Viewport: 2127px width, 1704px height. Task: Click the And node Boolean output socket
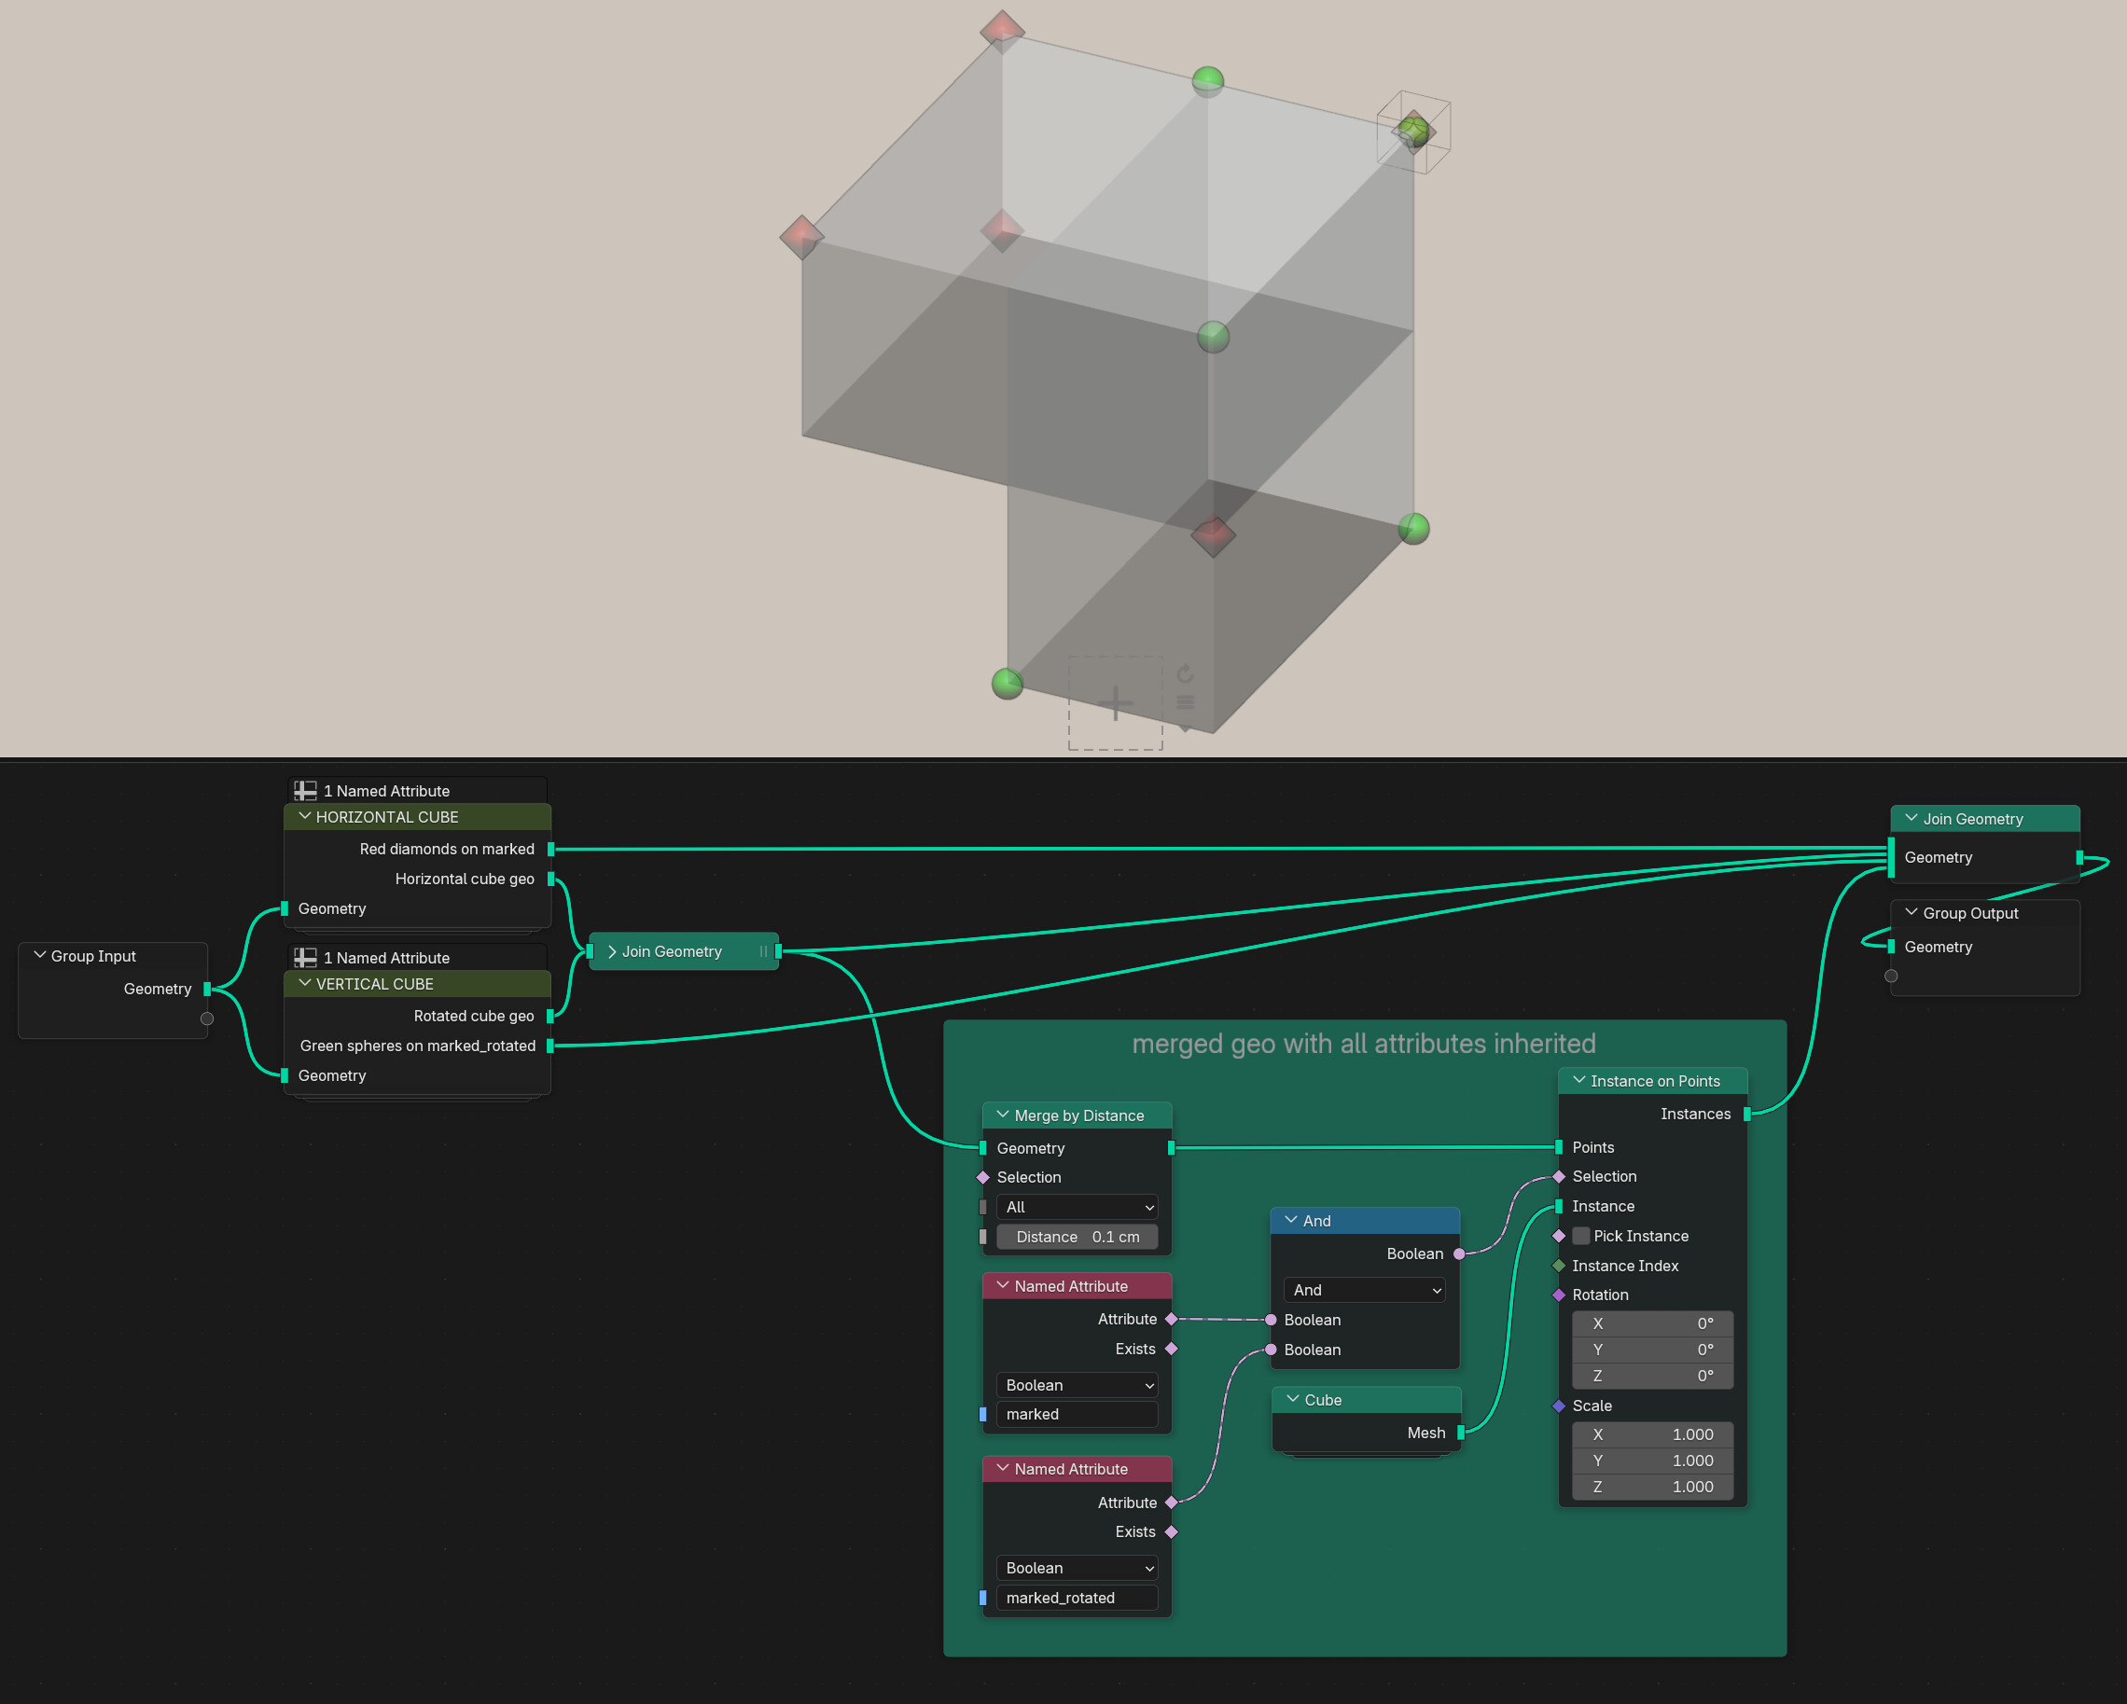(x=1459, y=1254)
